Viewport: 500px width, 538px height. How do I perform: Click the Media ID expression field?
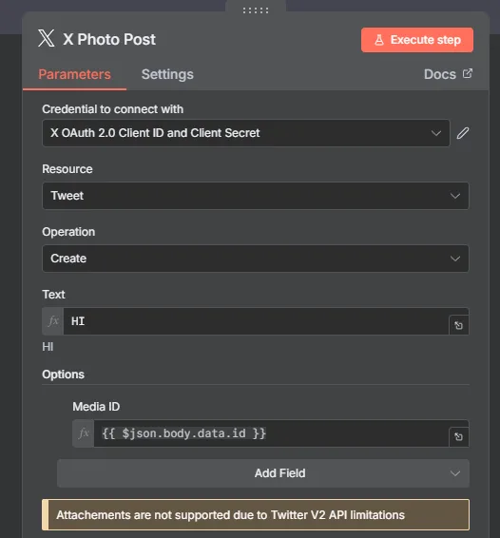point(271,433)
